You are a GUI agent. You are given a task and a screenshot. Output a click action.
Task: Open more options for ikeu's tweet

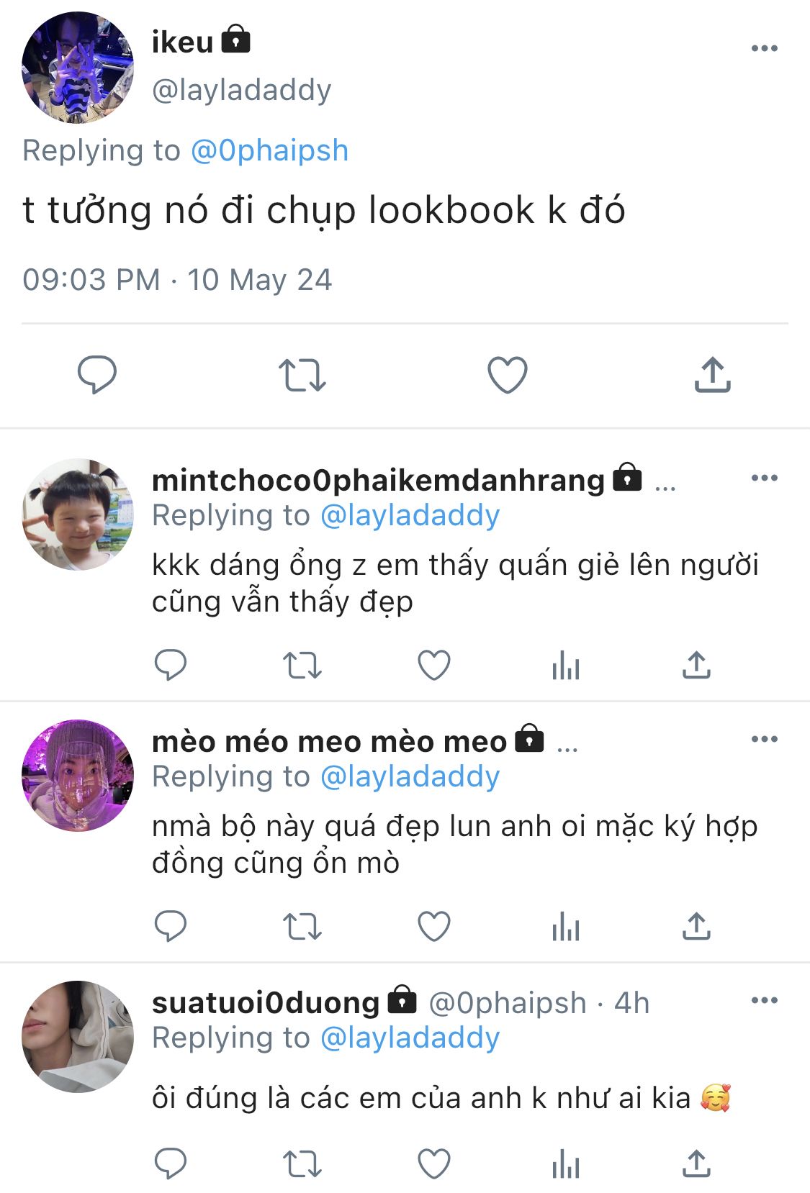(x=764, y=48)
